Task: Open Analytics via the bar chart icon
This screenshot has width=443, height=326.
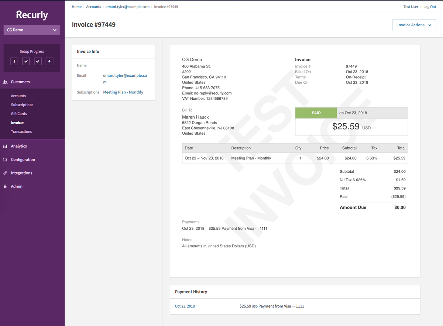Action: point(5,146)
